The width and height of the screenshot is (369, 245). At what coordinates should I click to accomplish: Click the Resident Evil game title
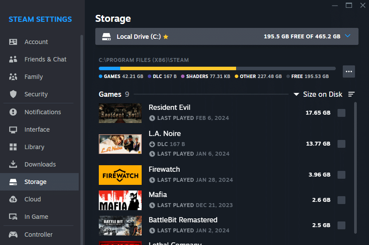point(170,108)
